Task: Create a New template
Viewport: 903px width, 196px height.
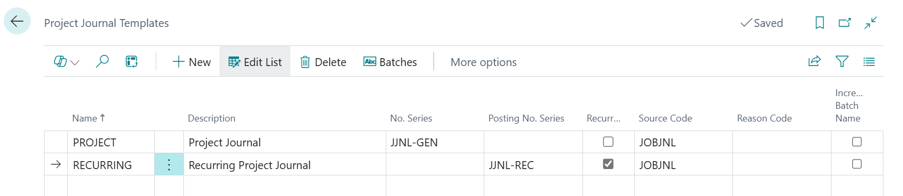Action: pyautogui.click(x=191, y=62)
